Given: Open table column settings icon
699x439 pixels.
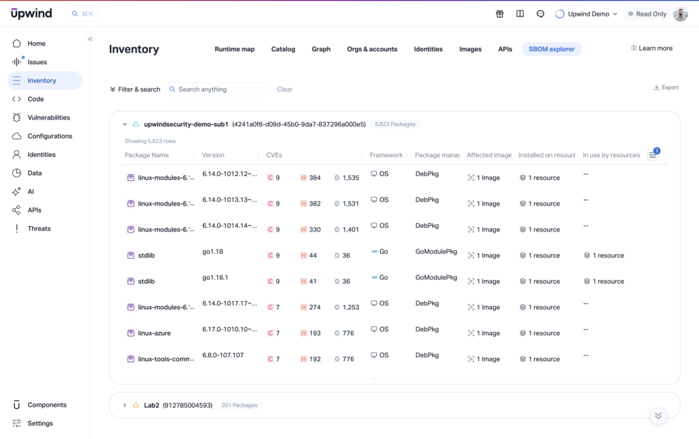Looking at the screenshot, I should coord(653,155).
